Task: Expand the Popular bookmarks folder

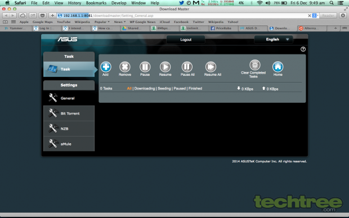Action: tap(102, 22)
